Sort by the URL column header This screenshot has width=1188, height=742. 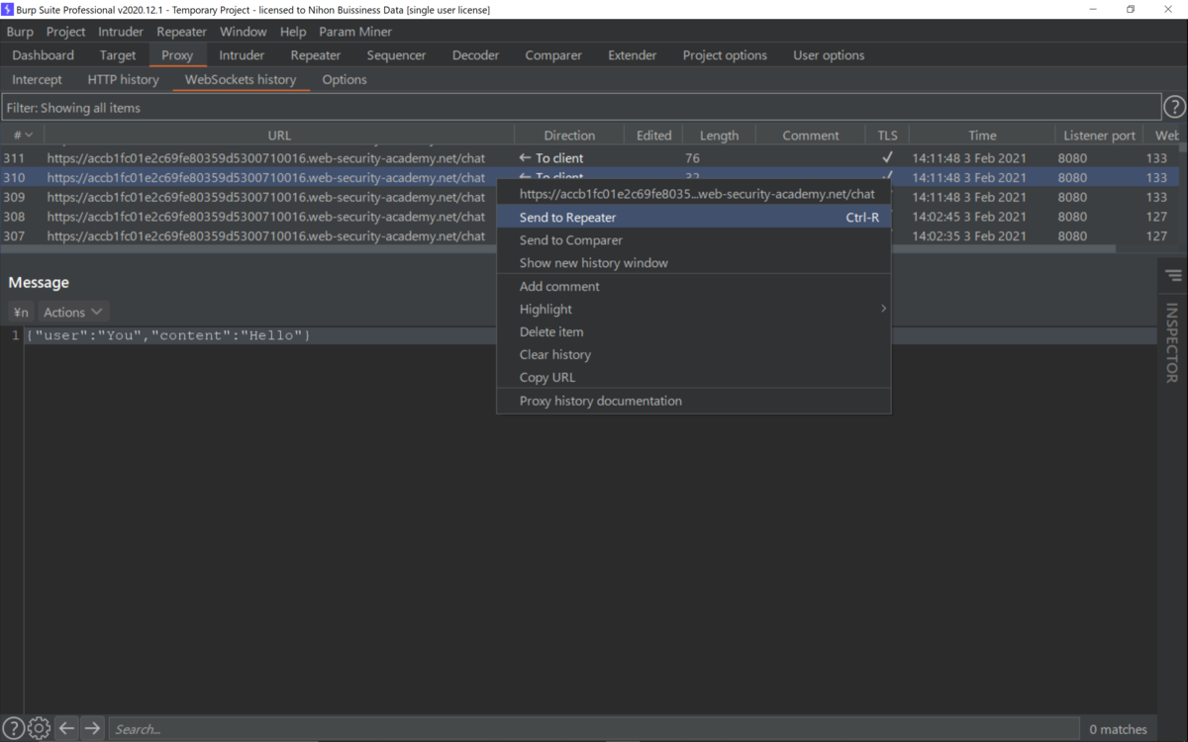pos(279,136)
